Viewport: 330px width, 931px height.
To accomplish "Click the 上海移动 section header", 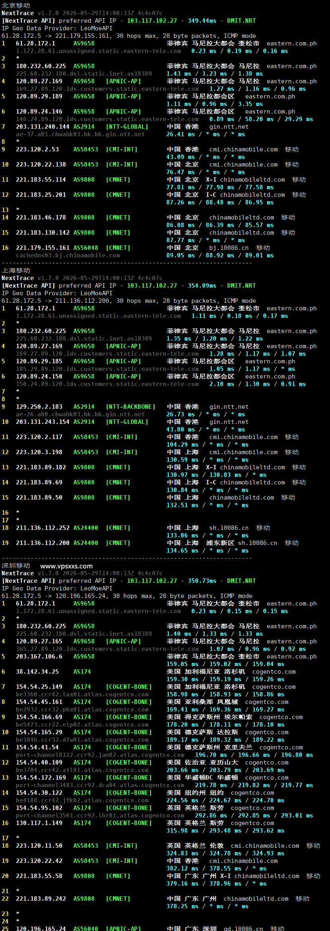I will 16,270.
